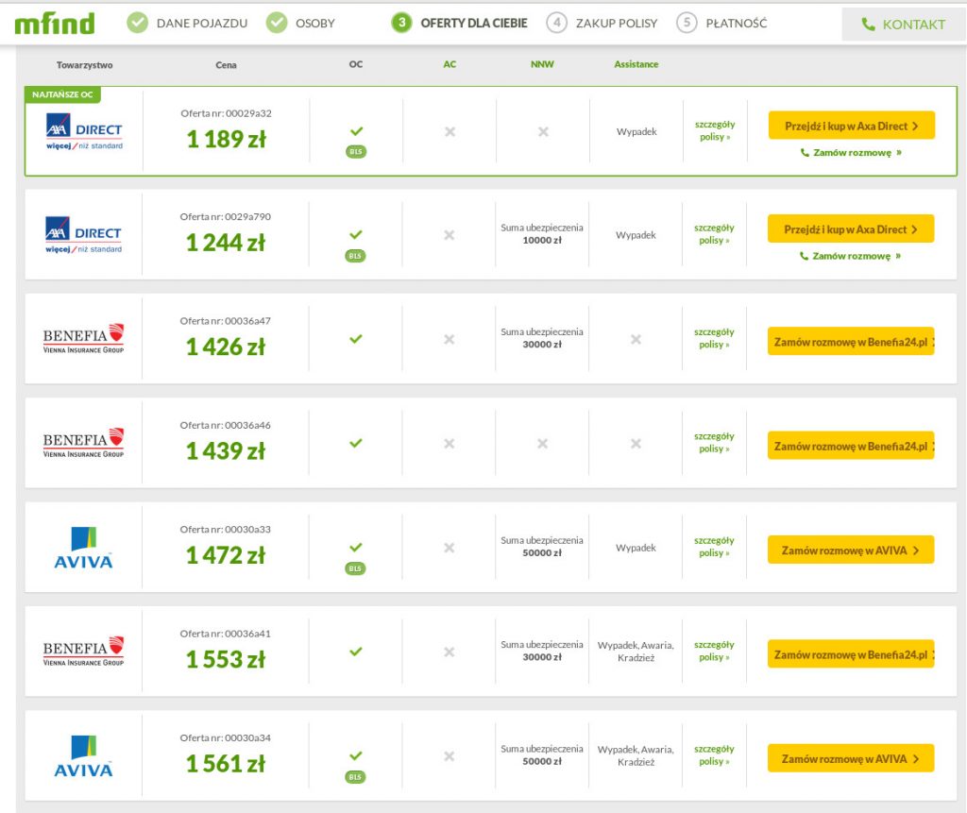967x813 pixels.
Task: Click the Towarzystwo column header
Action: click(x=84, y=65)
